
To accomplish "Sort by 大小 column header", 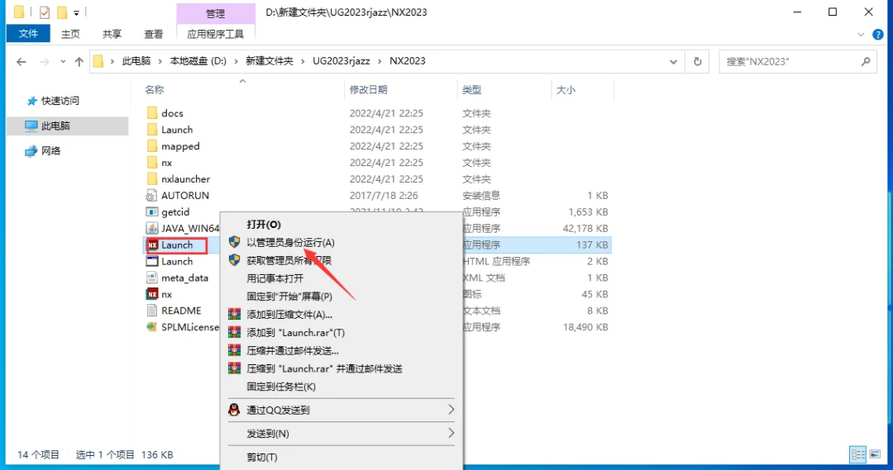I will (566, 90).
